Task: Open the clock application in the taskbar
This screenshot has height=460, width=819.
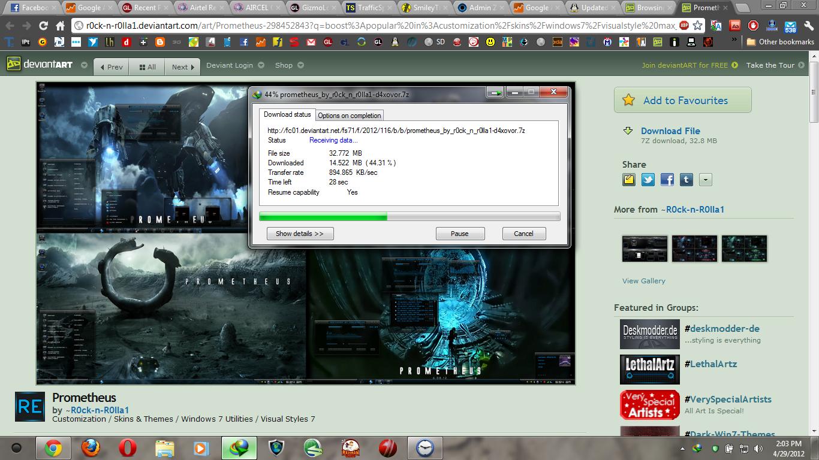Action: point(425,447)
